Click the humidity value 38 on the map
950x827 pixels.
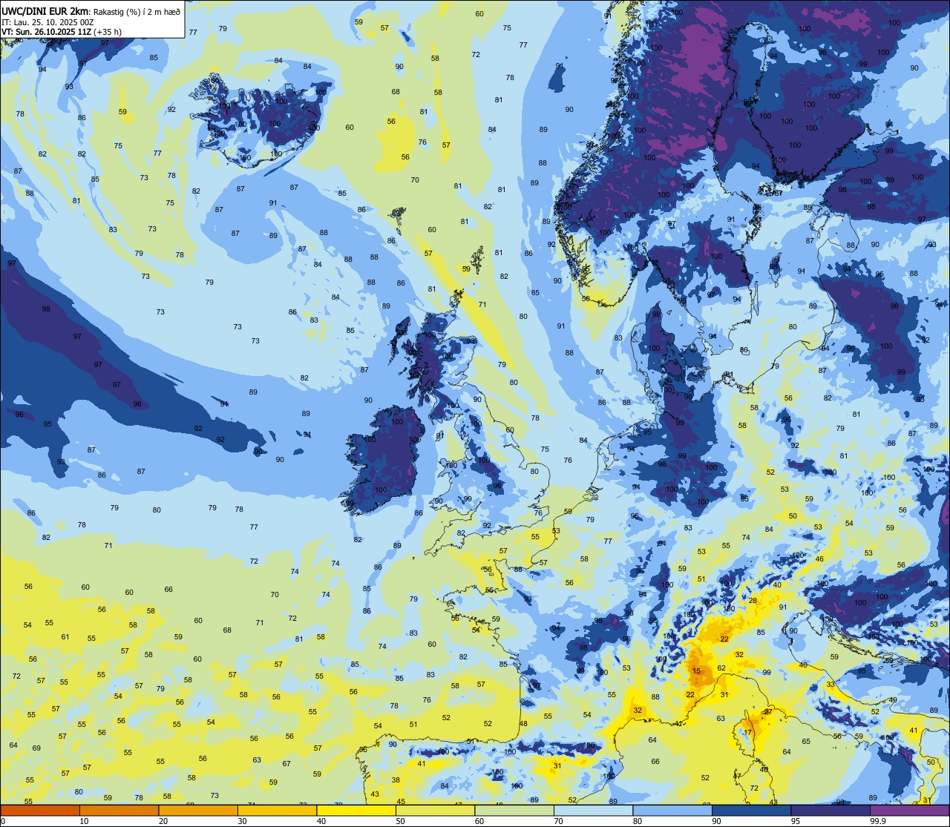pyautogui.click(x=396, y=780)
